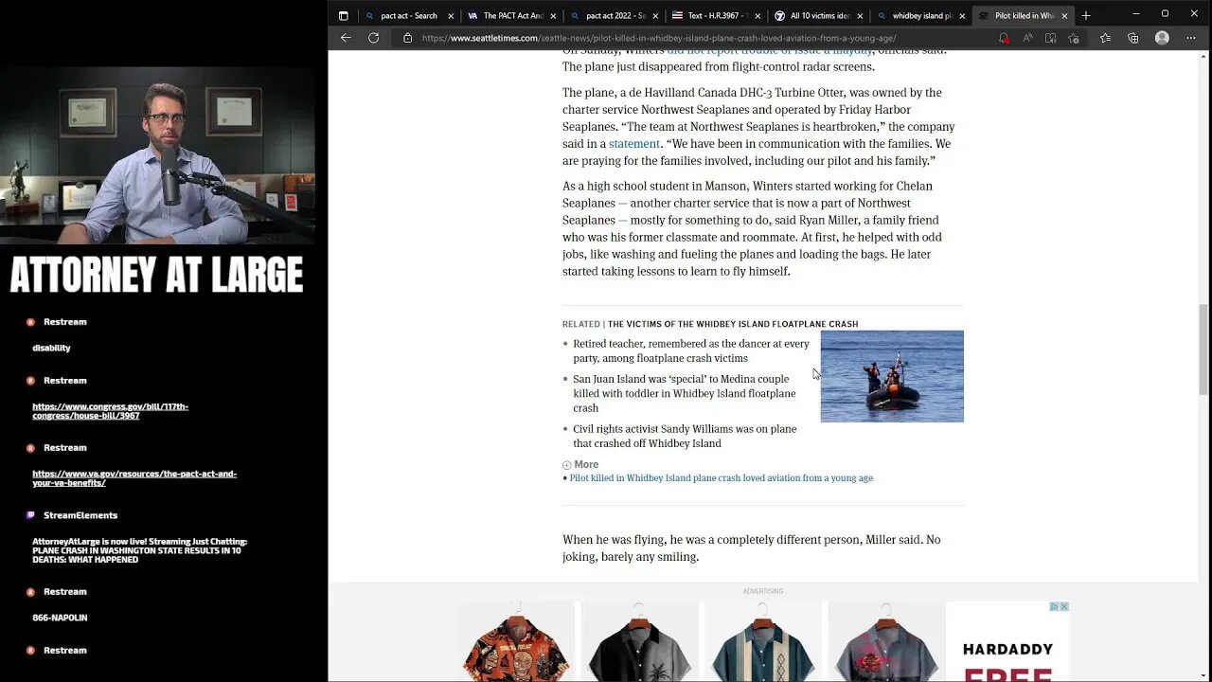Close the 'The PACT Act And' tab
The width and height of the screenshot is (1212, 682).
pos(553,16)
